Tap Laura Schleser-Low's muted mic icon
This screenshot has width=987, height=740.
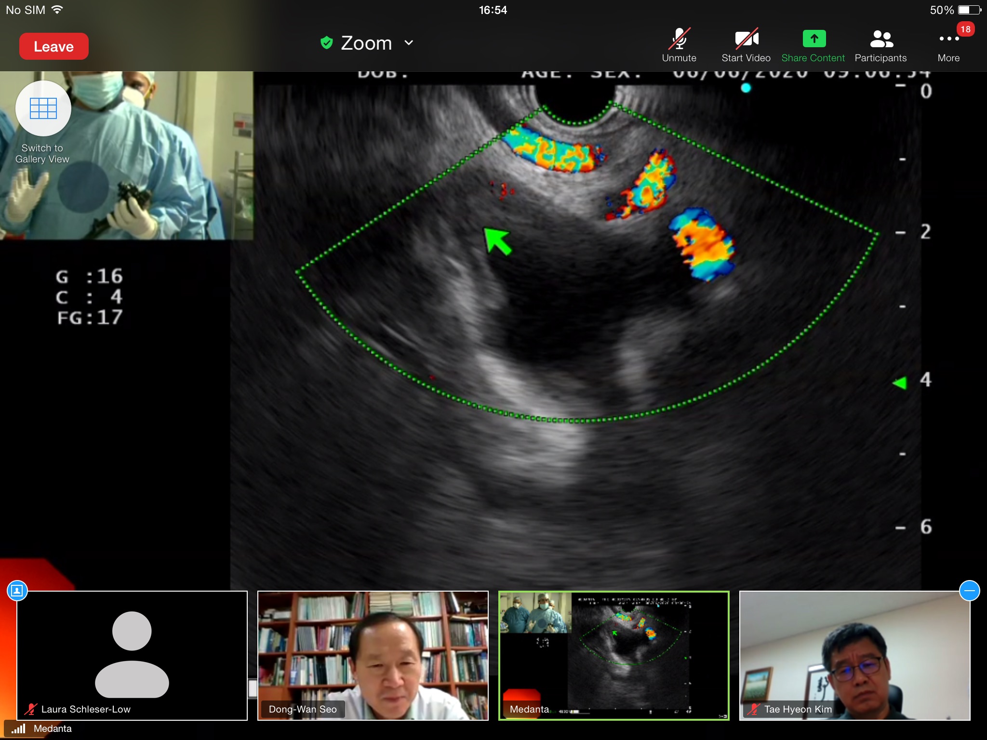(x=31, y=709)
